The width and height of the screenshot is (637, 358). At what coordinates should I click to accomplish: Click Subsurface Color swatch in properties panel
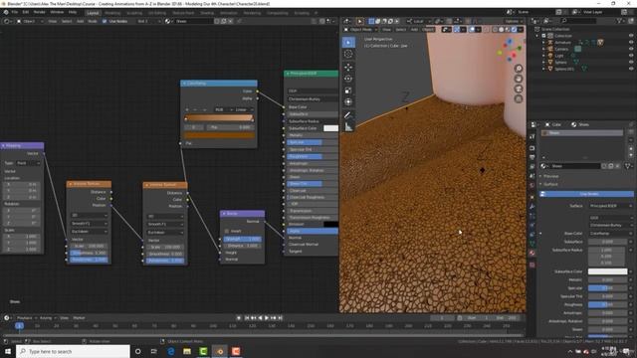(x=608, y=271)
